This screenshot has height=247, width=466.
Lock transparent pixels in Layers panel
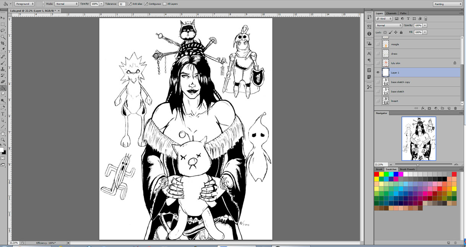pyautogui.click(x=385, y=32)
